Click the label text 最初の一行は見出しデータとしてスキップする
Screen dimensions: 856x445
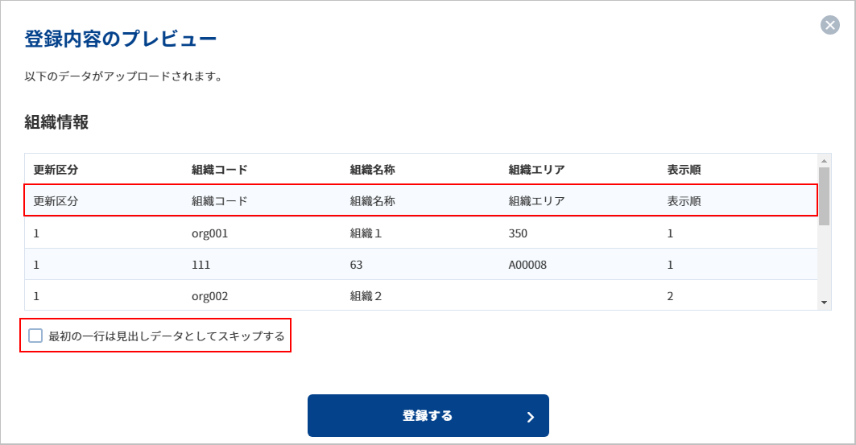click(167, 336)
